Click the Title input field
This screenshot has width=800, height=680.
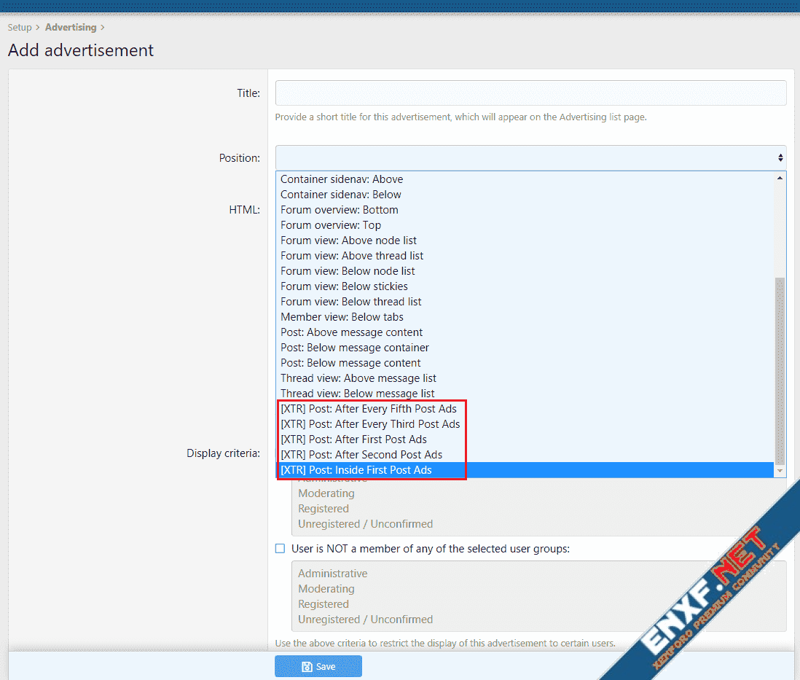pyautogui.click(x=530, y=93)
